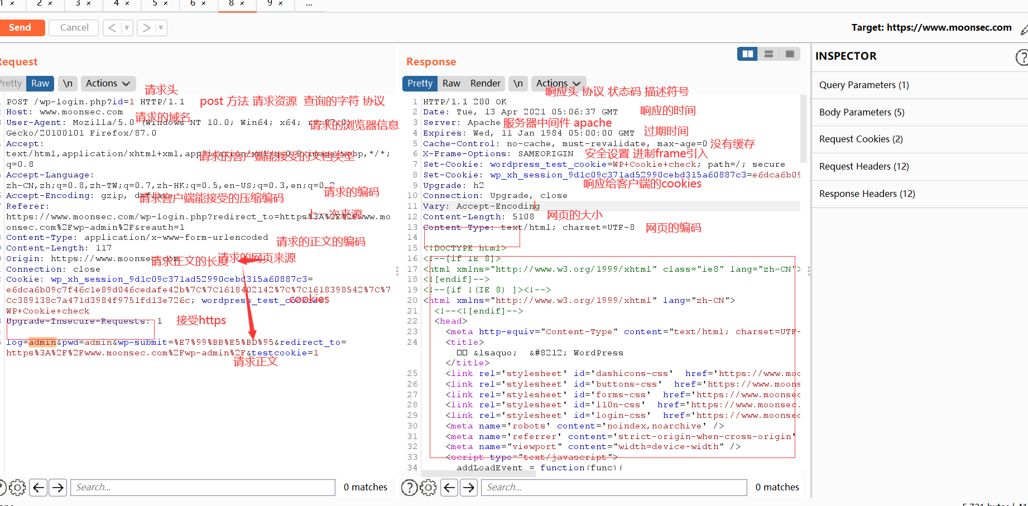This screenshot has width=1028, height=506.
Task: Switch Response panel to Raw view
Action: point(451,83)
